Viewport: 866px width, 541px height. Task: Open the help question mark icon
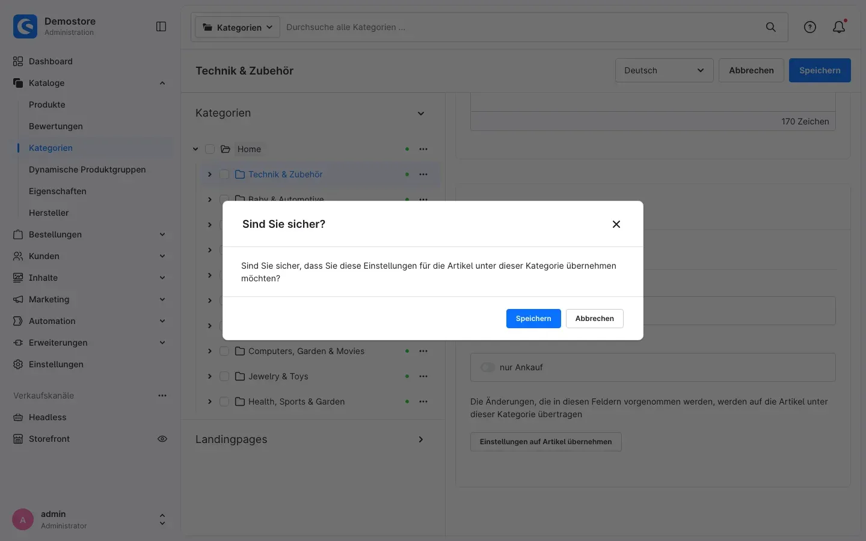click(810, 27)
